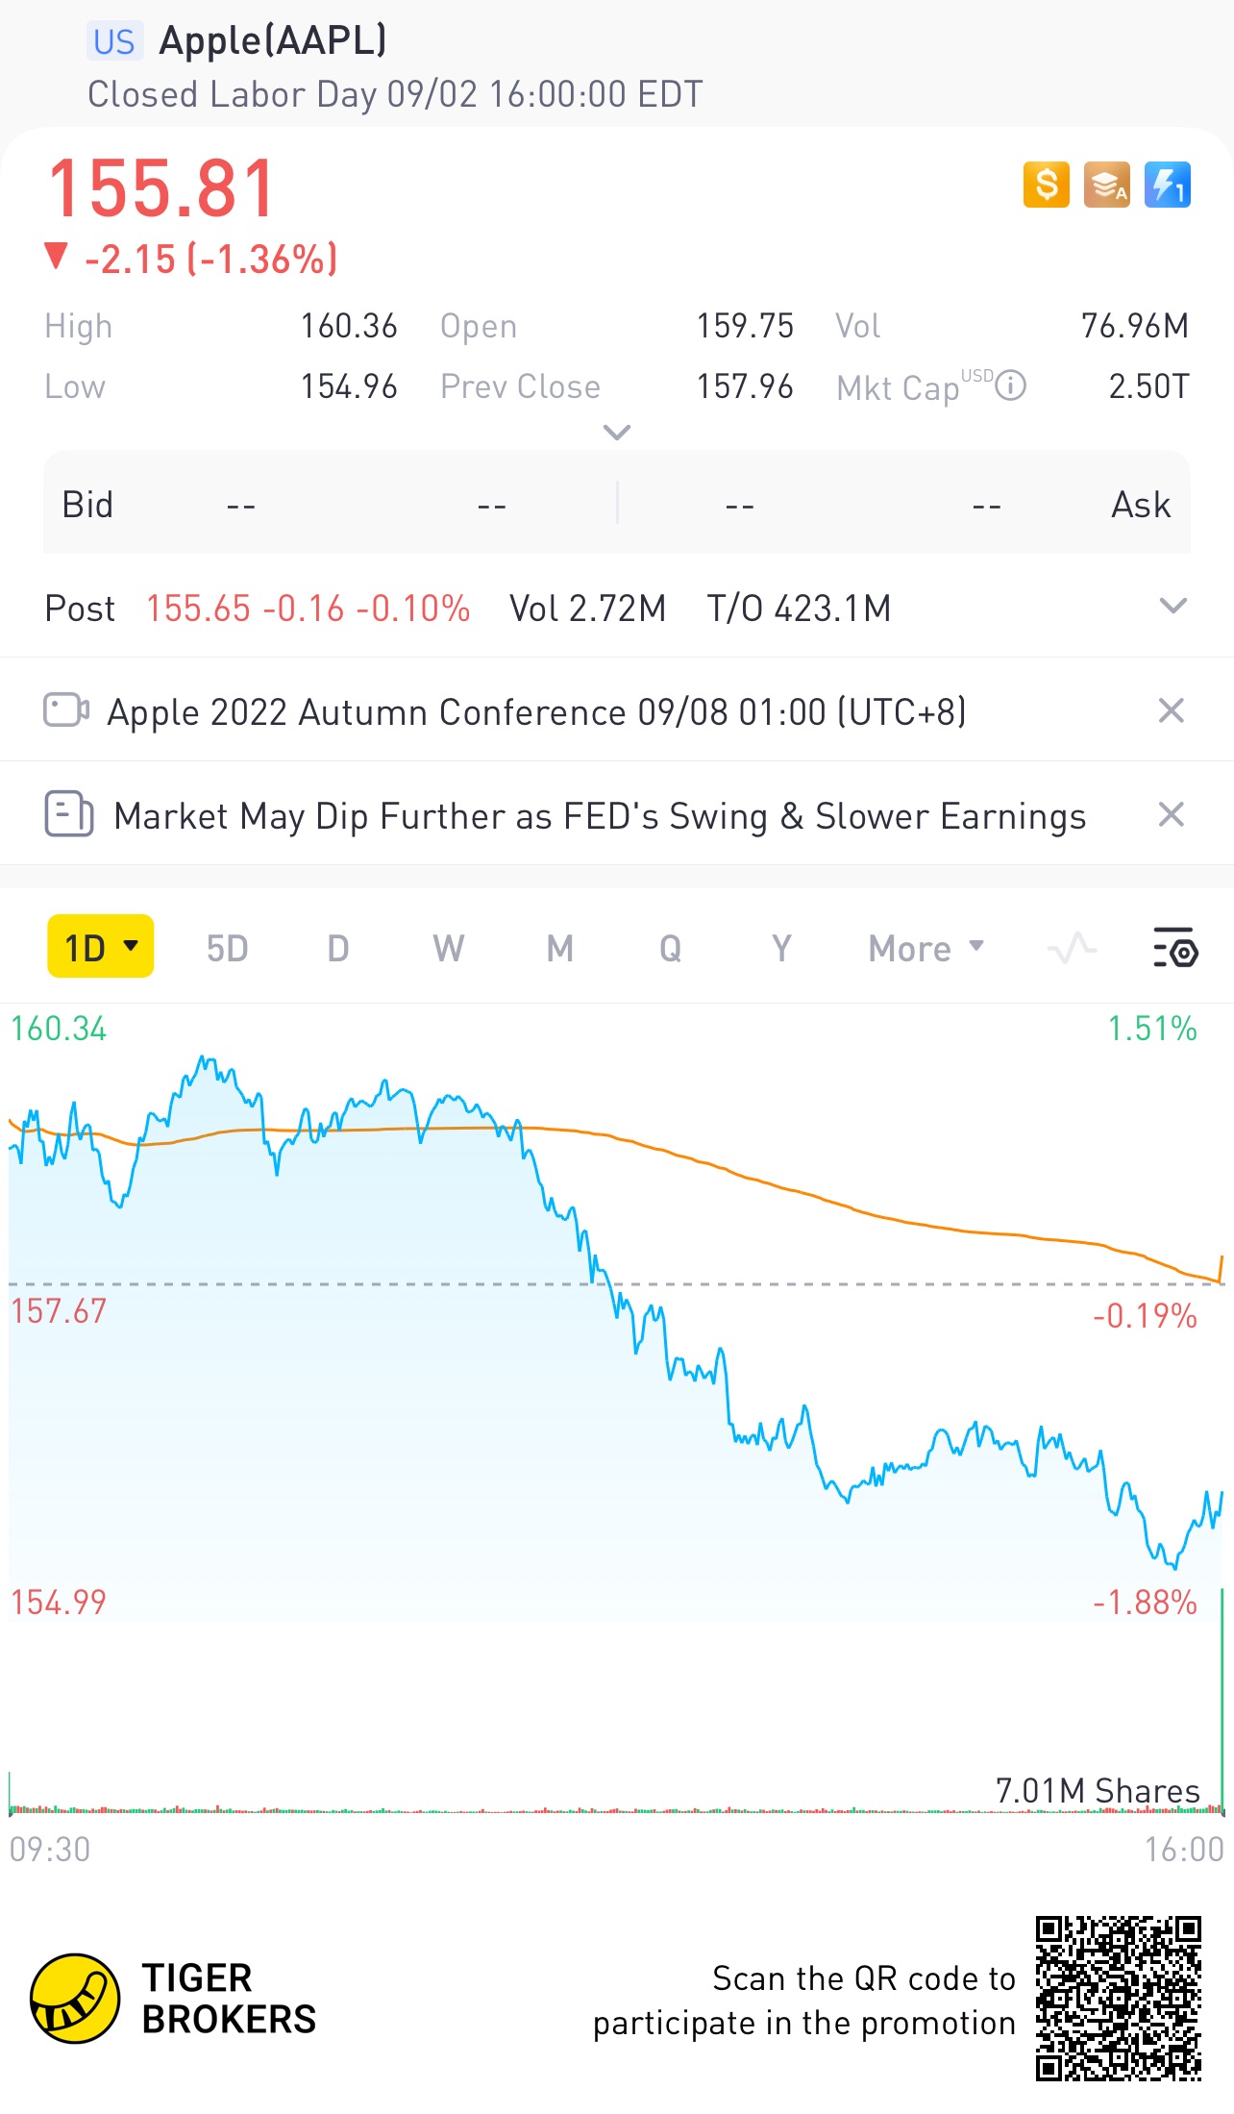Switch to the 5D chart tab
The width and height of the screenshot is (1234, 2114).
[227, 948]
